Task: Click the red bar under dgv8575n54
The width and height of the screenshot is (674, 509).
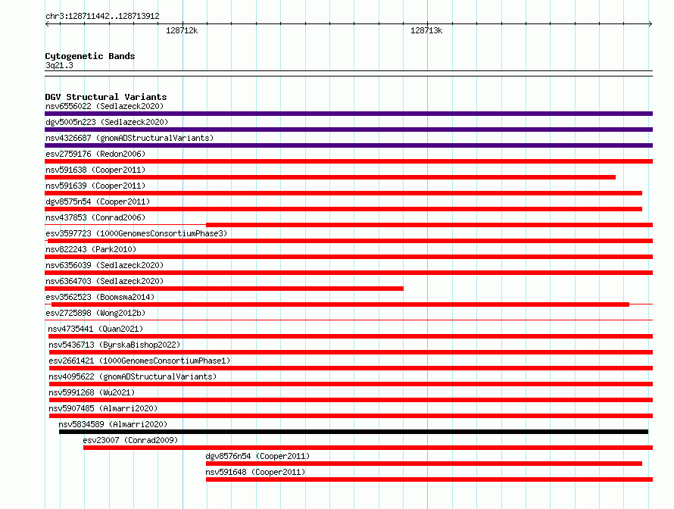Action: 344,209
